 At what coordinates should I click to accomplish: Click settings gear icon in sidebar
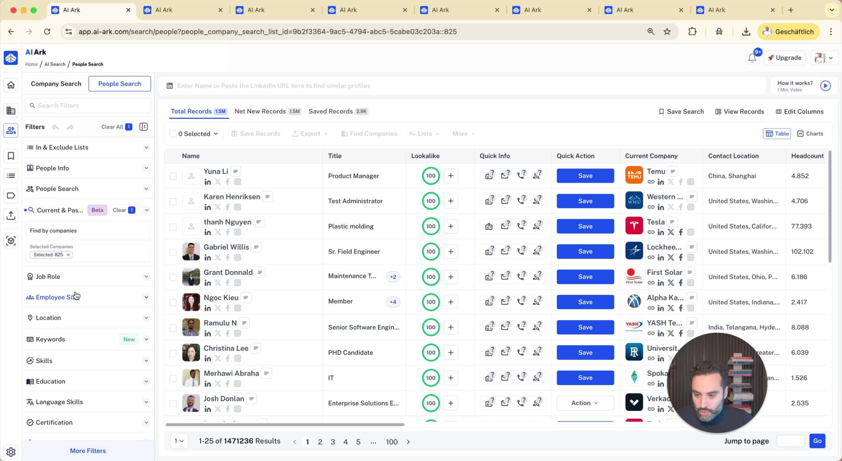point(11,451)
